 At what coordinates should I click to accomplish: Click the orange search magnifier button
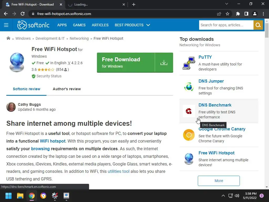tap(258, 25)
